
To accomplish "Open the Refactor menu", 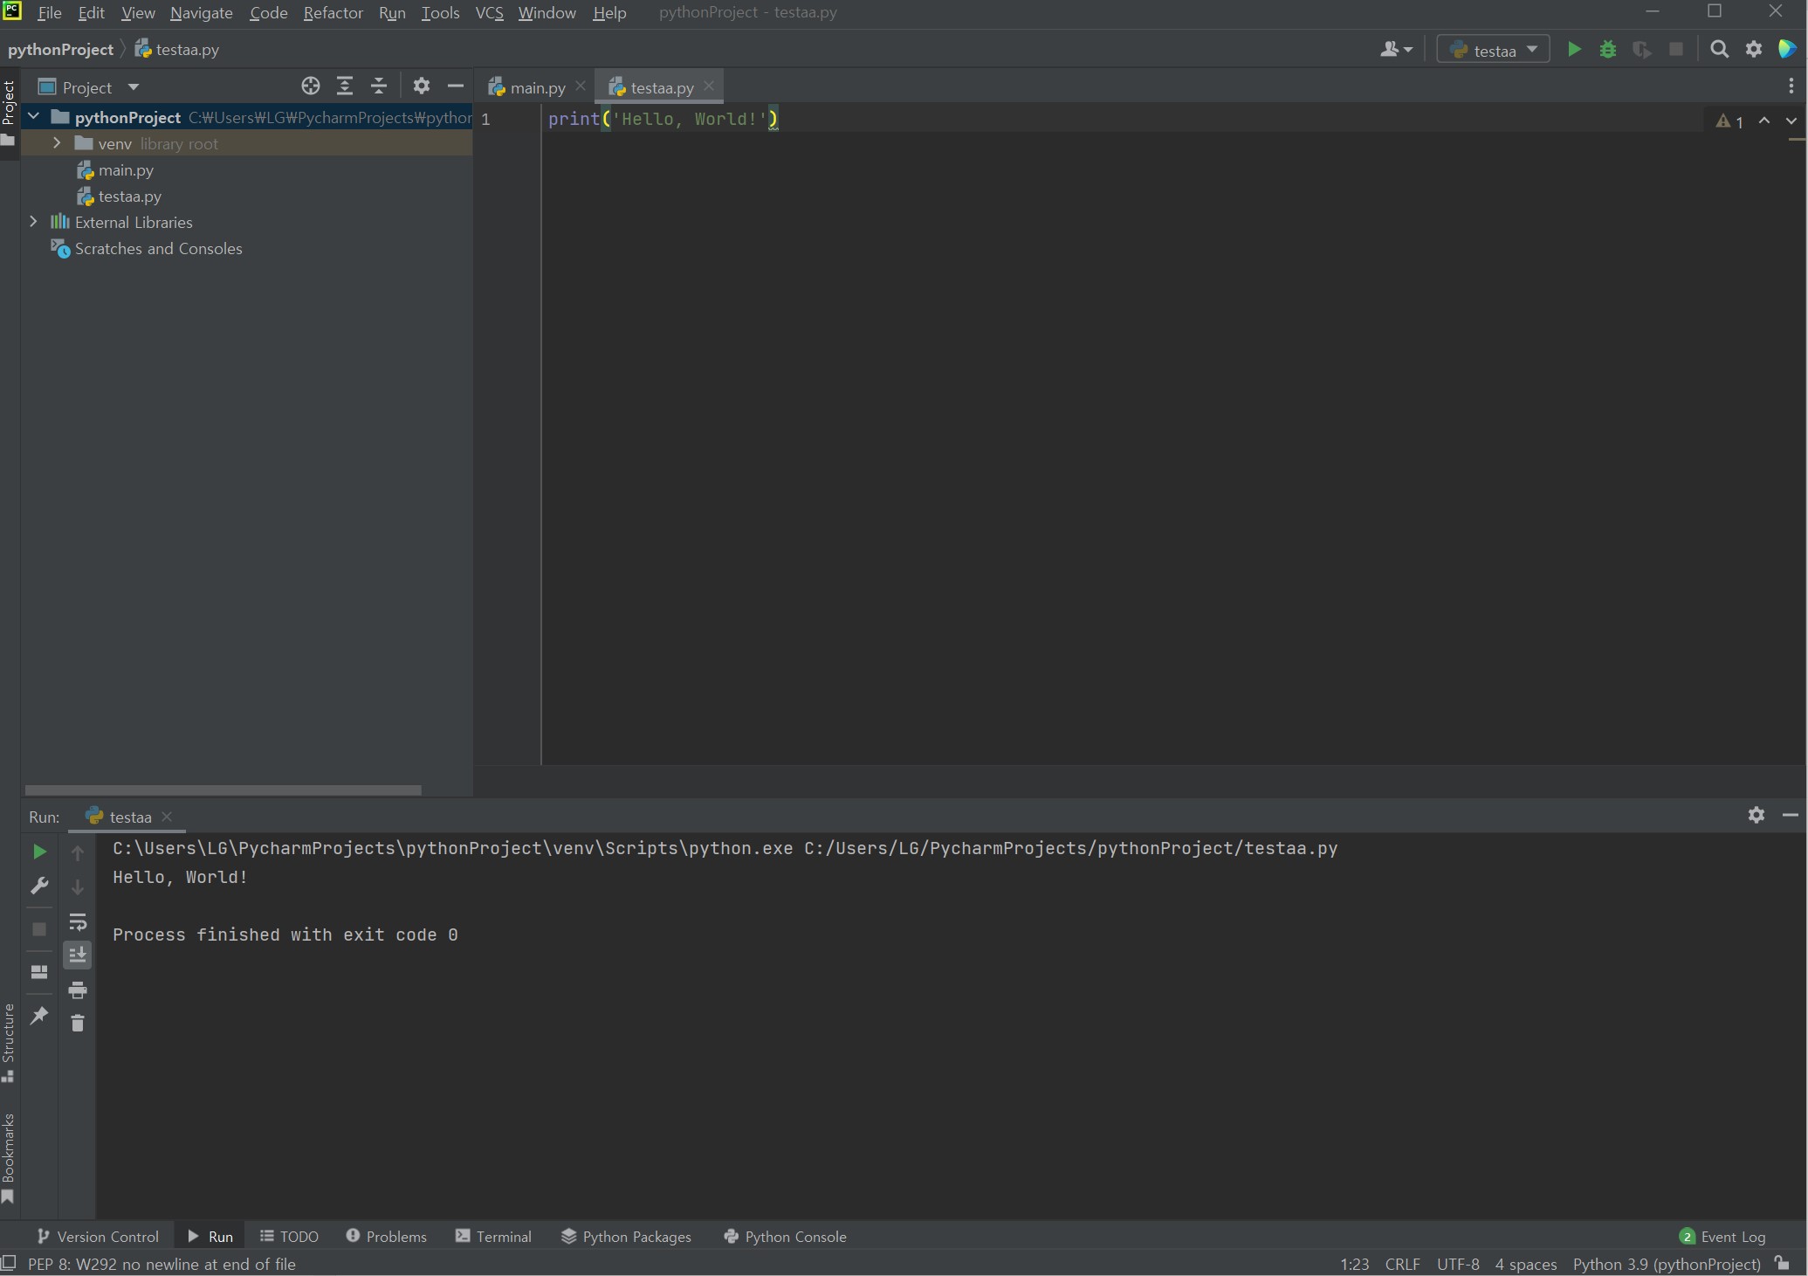I will pyautogui.click(x=333, y=13).
